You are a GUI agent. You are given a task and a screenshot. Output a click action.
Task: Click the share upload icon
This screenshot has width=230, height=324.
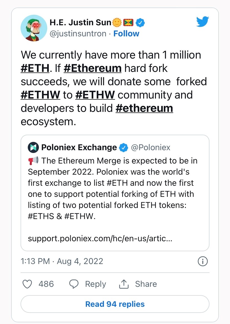point(123,284)
